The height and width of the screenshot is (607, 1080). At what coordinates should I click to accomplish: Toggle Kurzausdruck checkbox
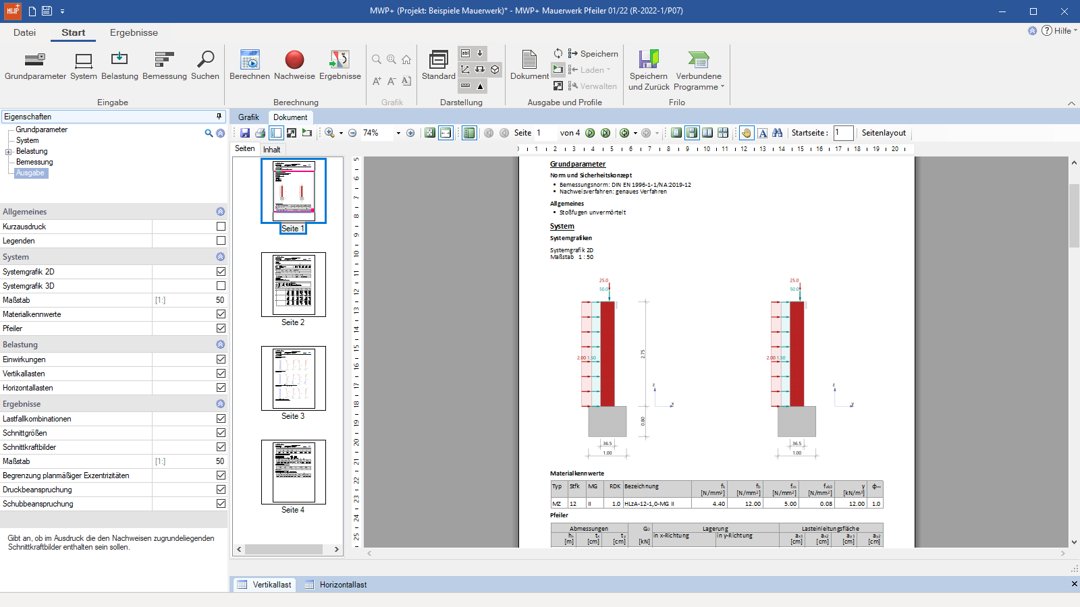[221, 227]
